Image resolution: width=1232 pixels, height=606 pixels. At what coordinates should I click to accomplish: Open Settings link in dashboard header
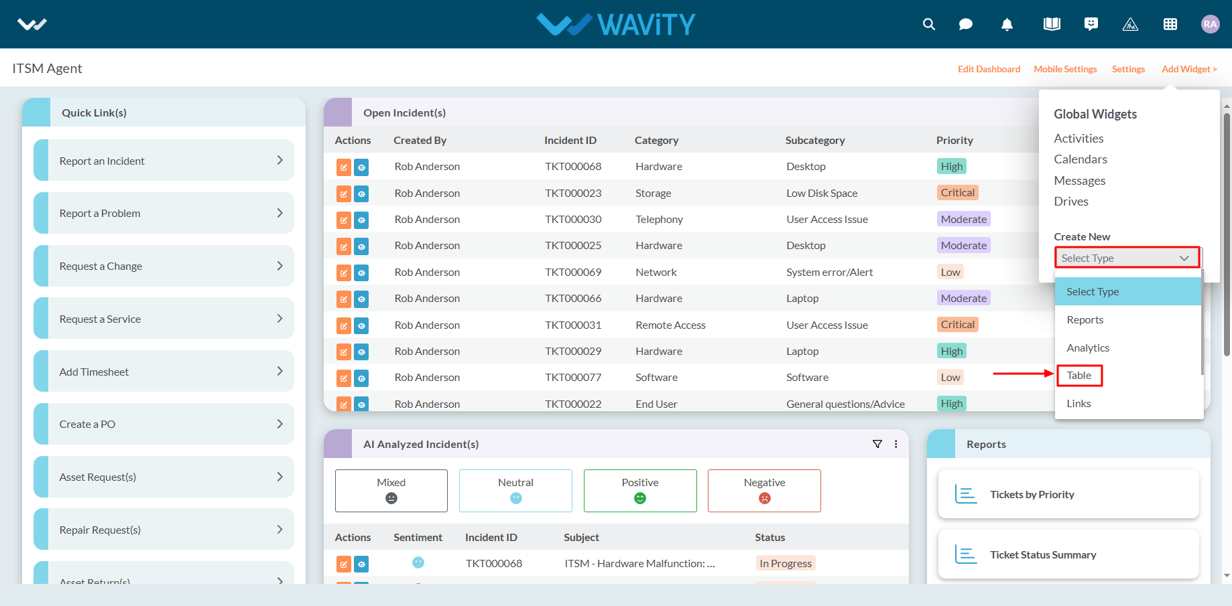pyautogui.click(x=1128, y=69)
